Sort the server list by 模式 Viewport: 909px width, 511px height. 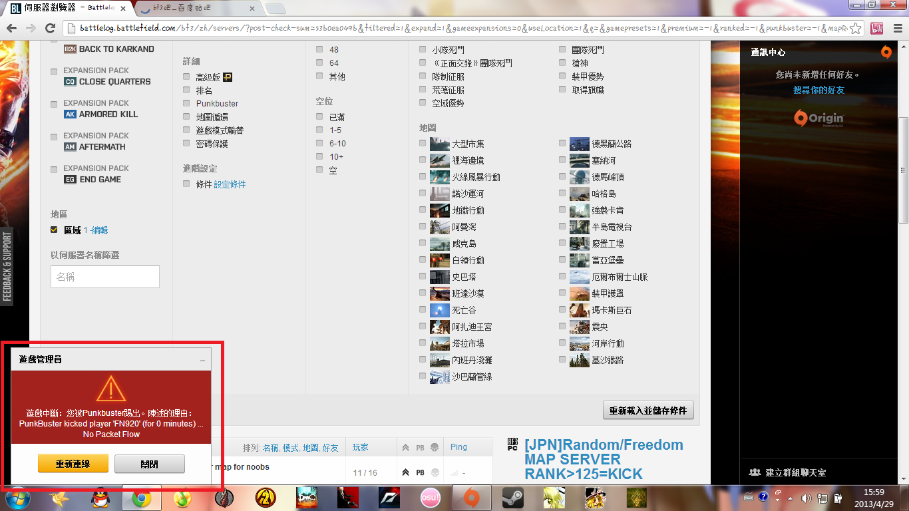[291, 448]
